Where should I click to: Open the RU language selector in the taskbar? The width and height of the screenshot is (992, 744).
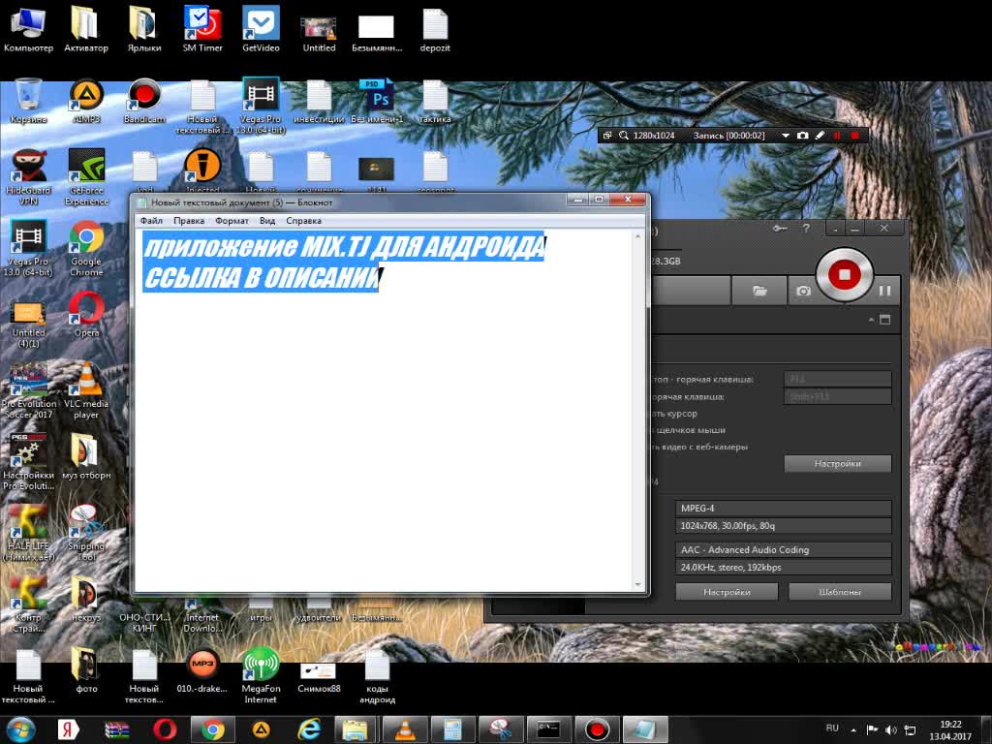pyautogui.click(x=832, y=728)
